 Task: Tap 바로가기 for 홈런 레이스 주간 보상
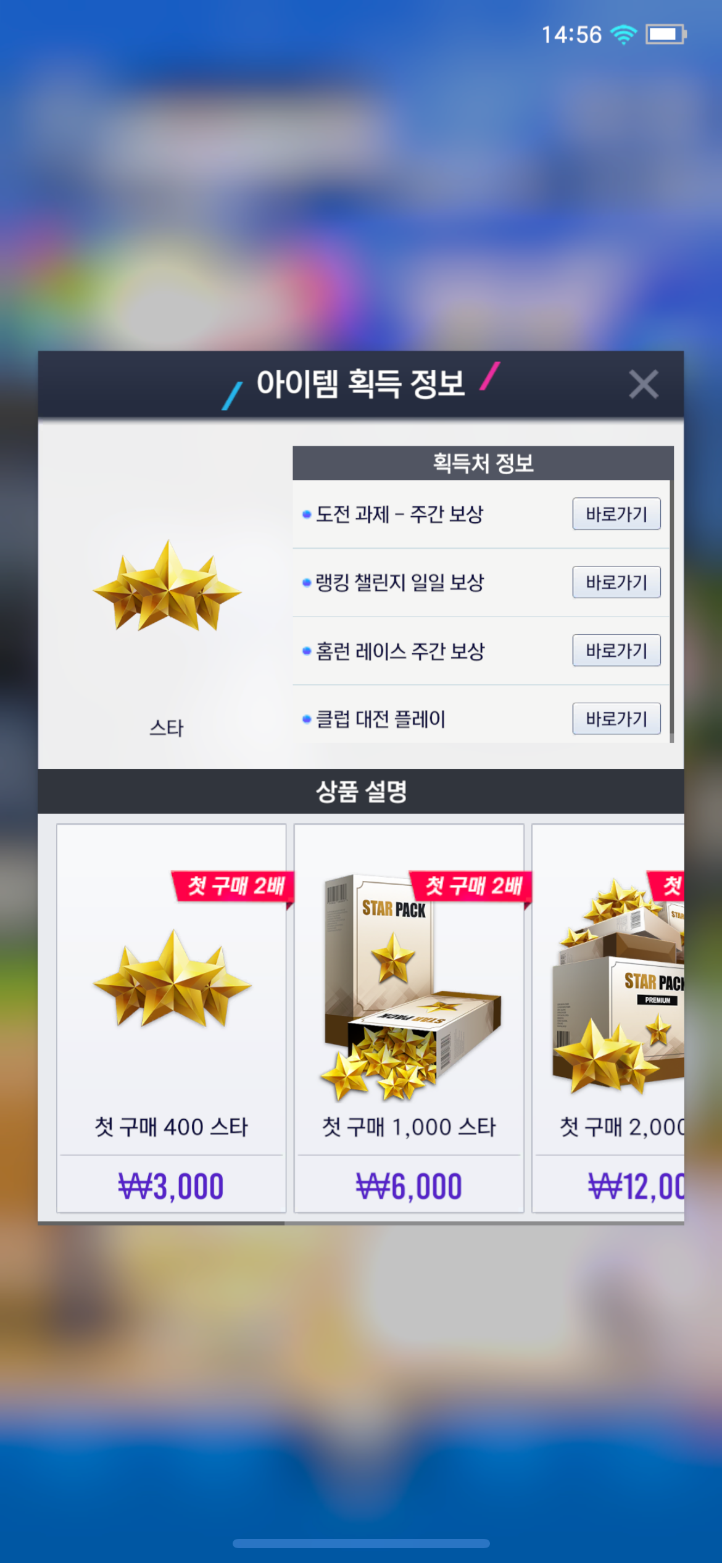(x=616, y=650)
